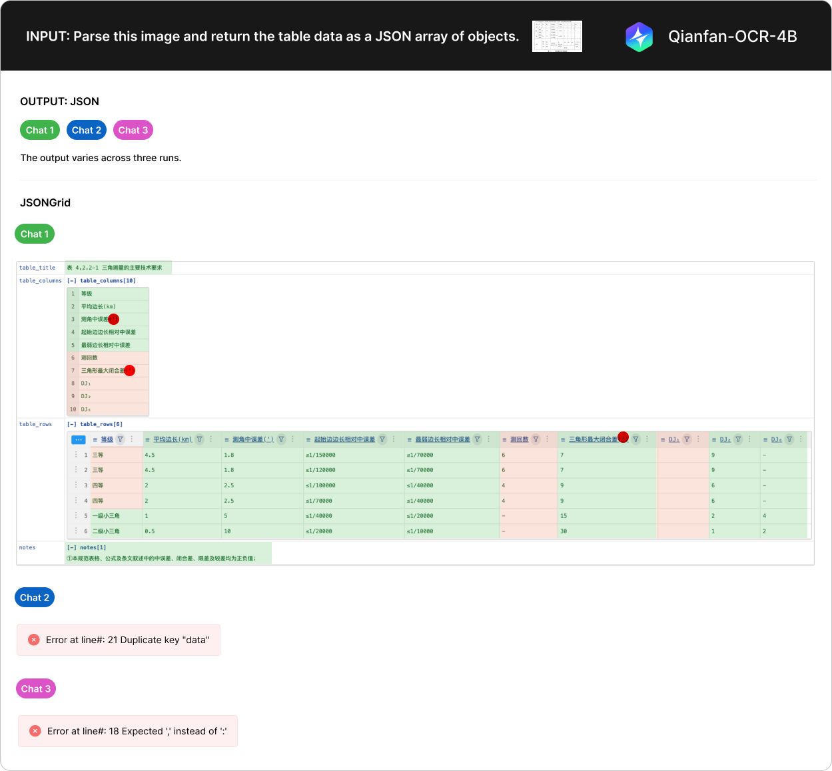Screen dimensions: 832x771
Task: Click the row handle dots for row 1
Action: (x=77, y=455)
